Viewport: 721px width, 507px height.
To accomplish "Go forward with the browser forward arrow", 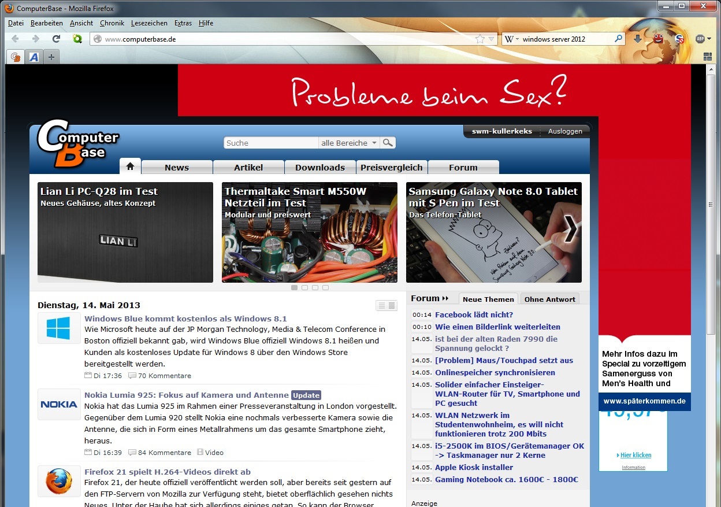I will [35, 39].
